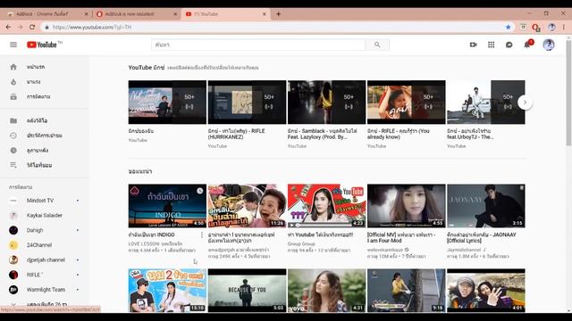Open the notifications bell

[x=527, y=45]
